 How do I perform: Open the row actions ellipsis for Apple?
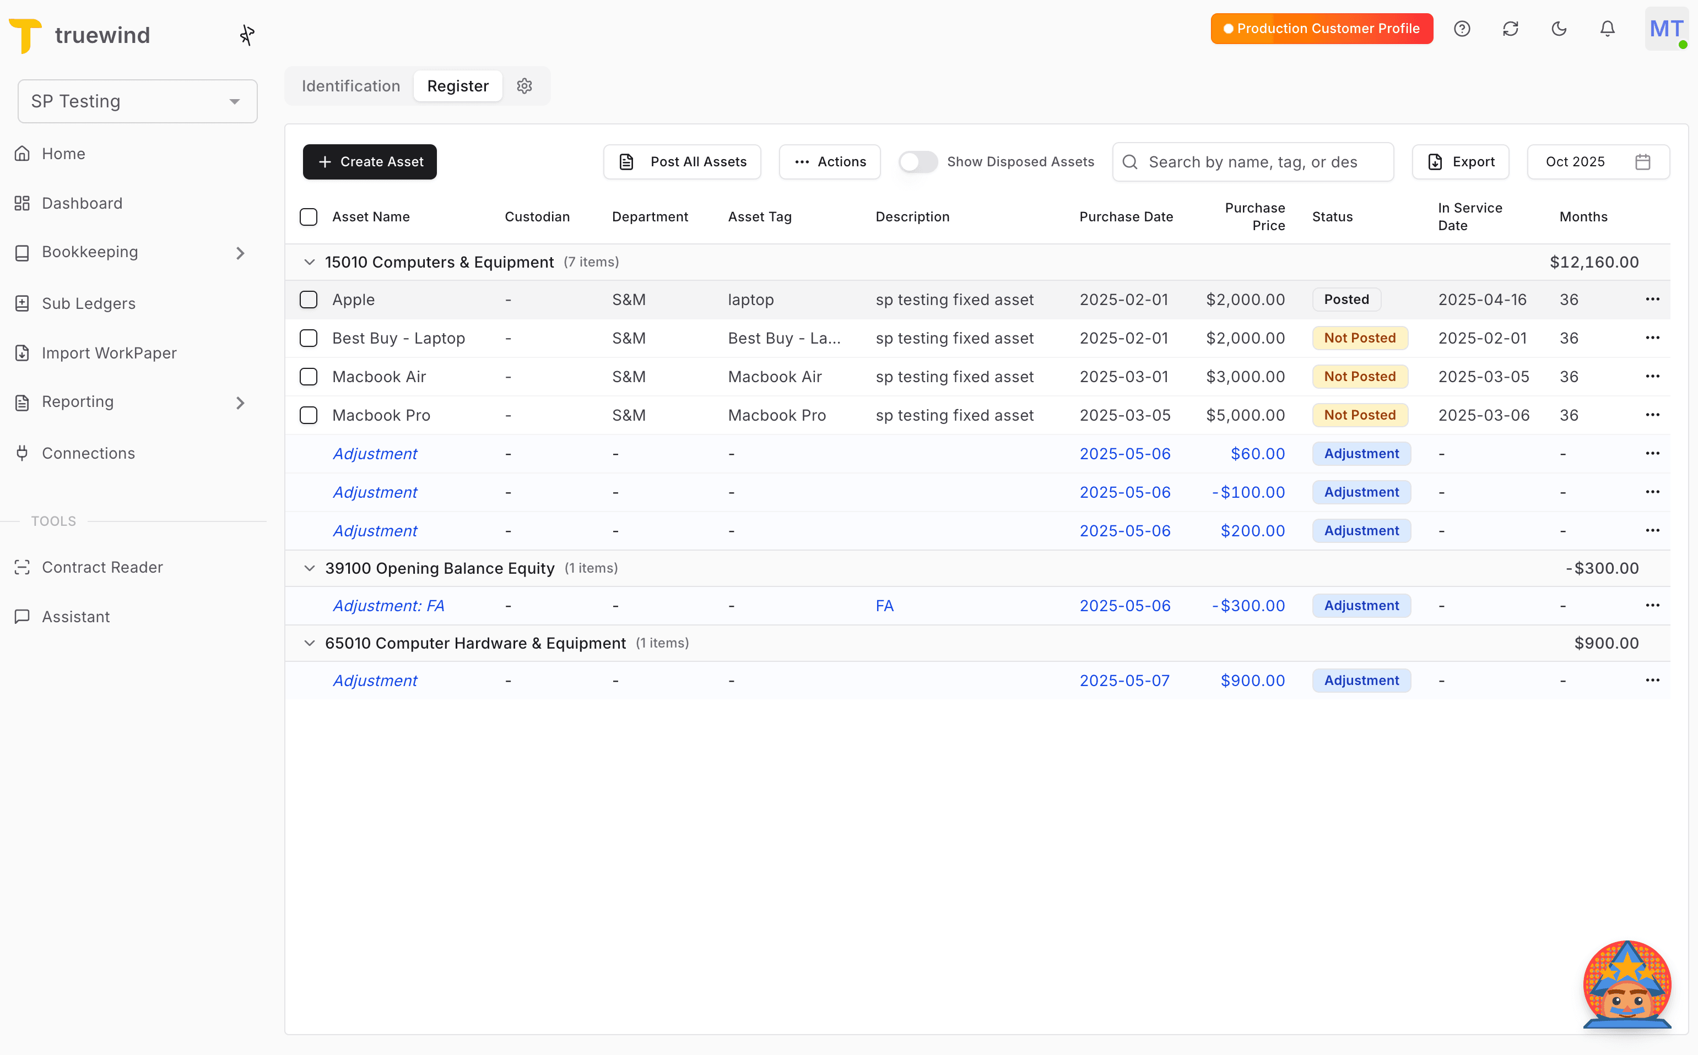(x=1653, y=300)
